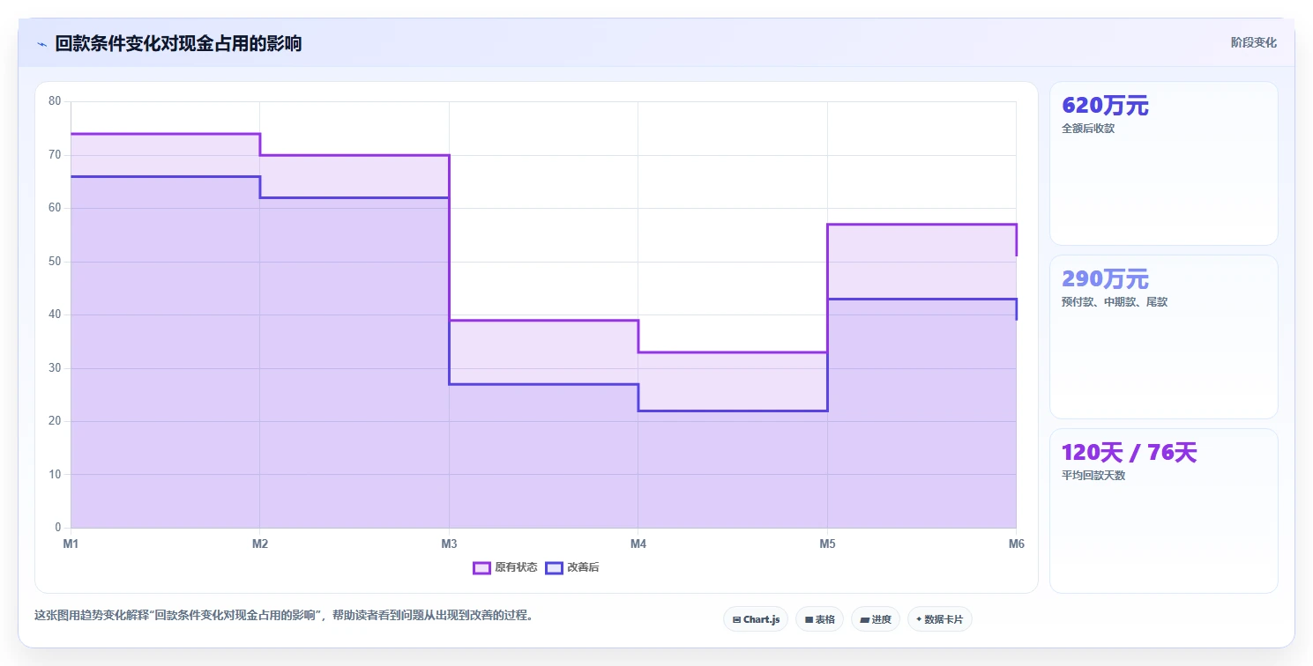Click the 620万元 value
This screenshot has width=1313, height=666.
click(1105, 106)
